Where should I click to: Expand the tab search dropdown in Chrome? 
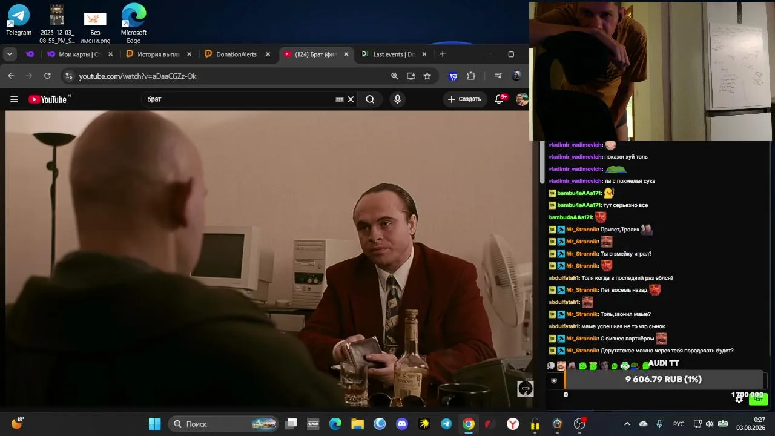coord(10,54)
